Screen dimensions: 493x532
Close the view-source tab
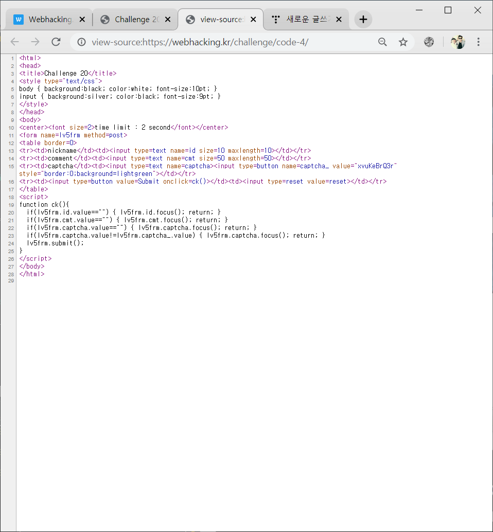(x=253, y=20)
